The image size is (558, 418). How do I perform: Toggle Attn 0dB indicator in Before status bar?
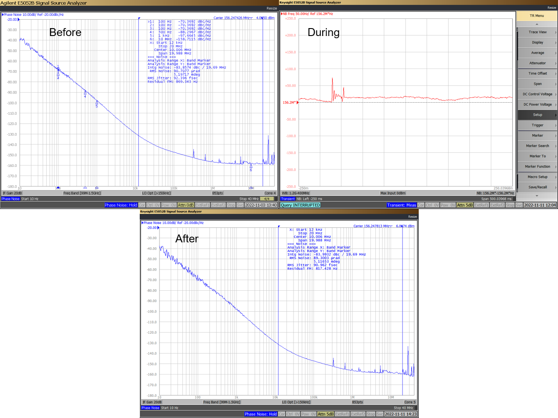click(x=186, y=205)
